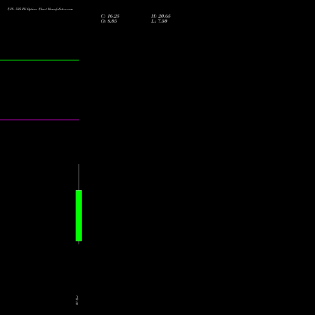Click the '01 Oct' date axis label
This screenshot has width=315, height=315.
pos(77,301)
